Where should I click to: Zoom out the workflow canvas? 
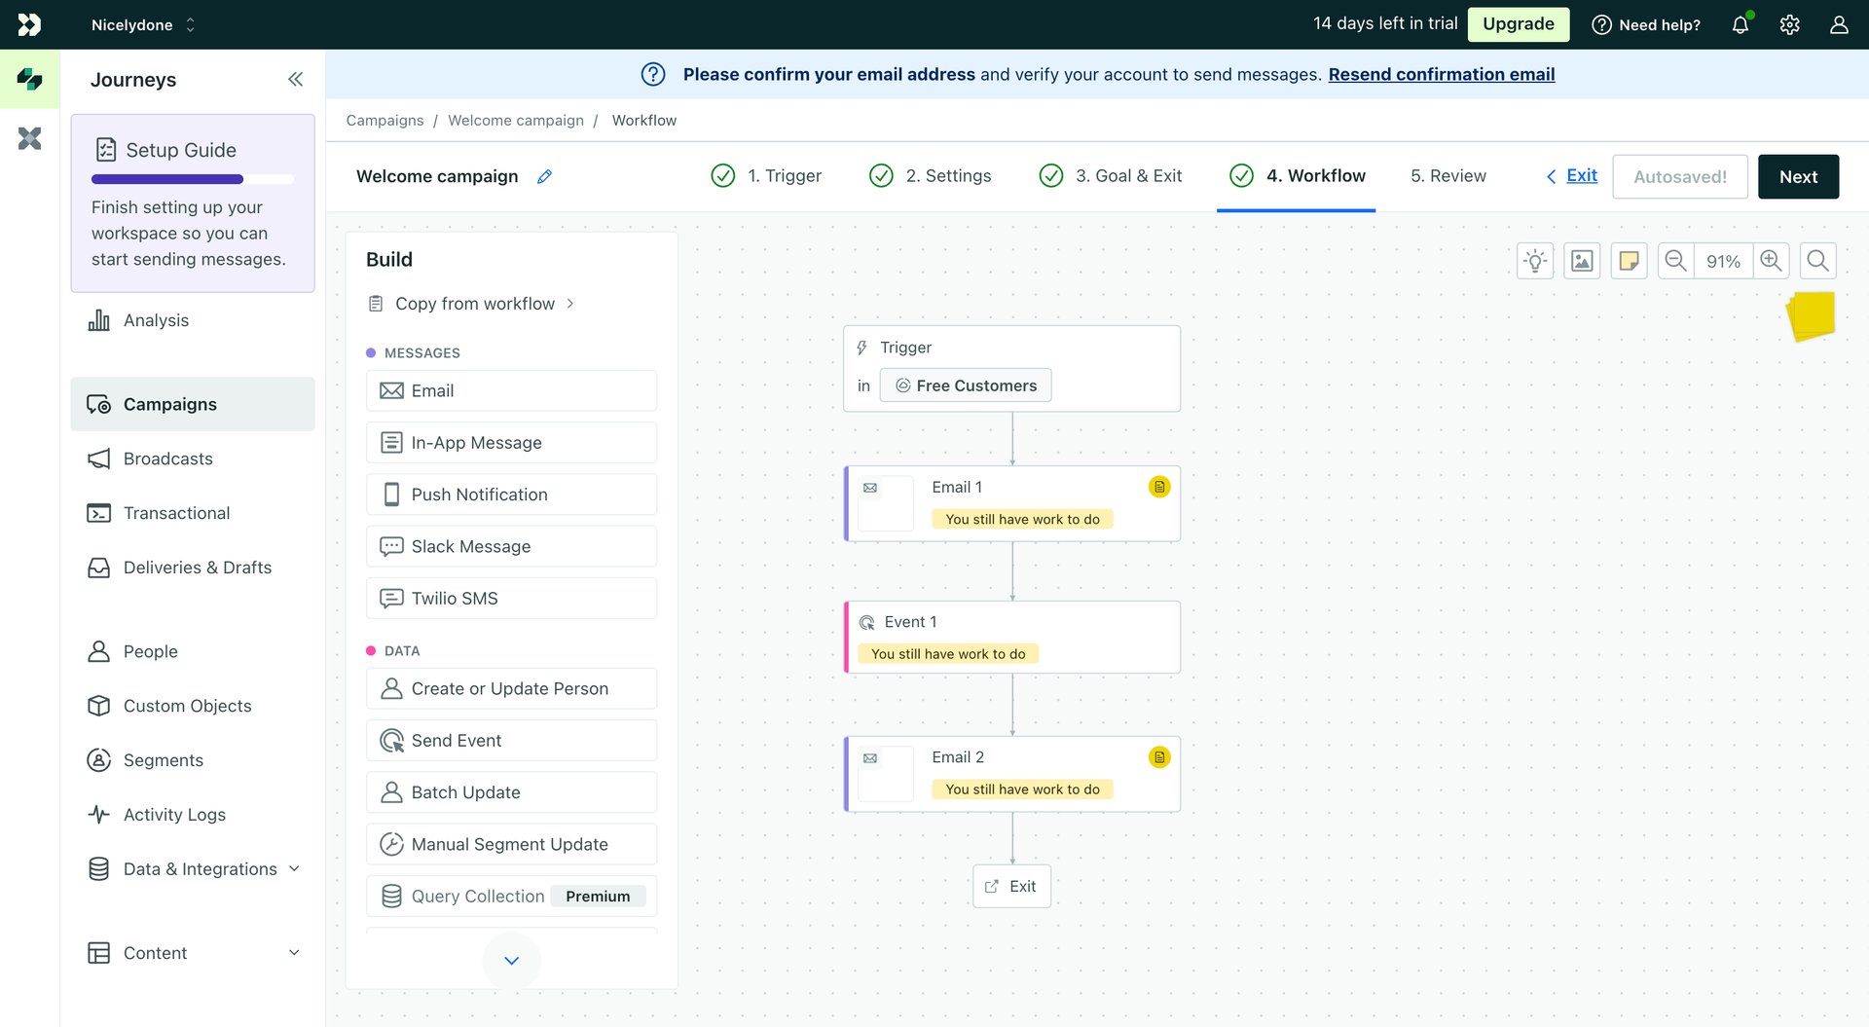coord(1674,260)
